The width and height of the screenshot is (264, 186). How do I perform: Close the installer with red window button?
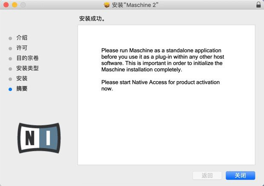(x=6, y=5)
